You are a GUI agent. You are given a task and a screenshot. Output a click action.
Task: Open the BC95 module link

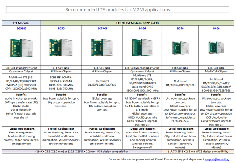(61, 28)
